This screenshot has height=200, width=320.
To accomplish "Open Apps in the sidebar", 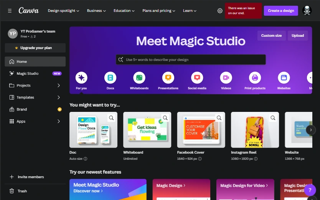I will (35, 121).
